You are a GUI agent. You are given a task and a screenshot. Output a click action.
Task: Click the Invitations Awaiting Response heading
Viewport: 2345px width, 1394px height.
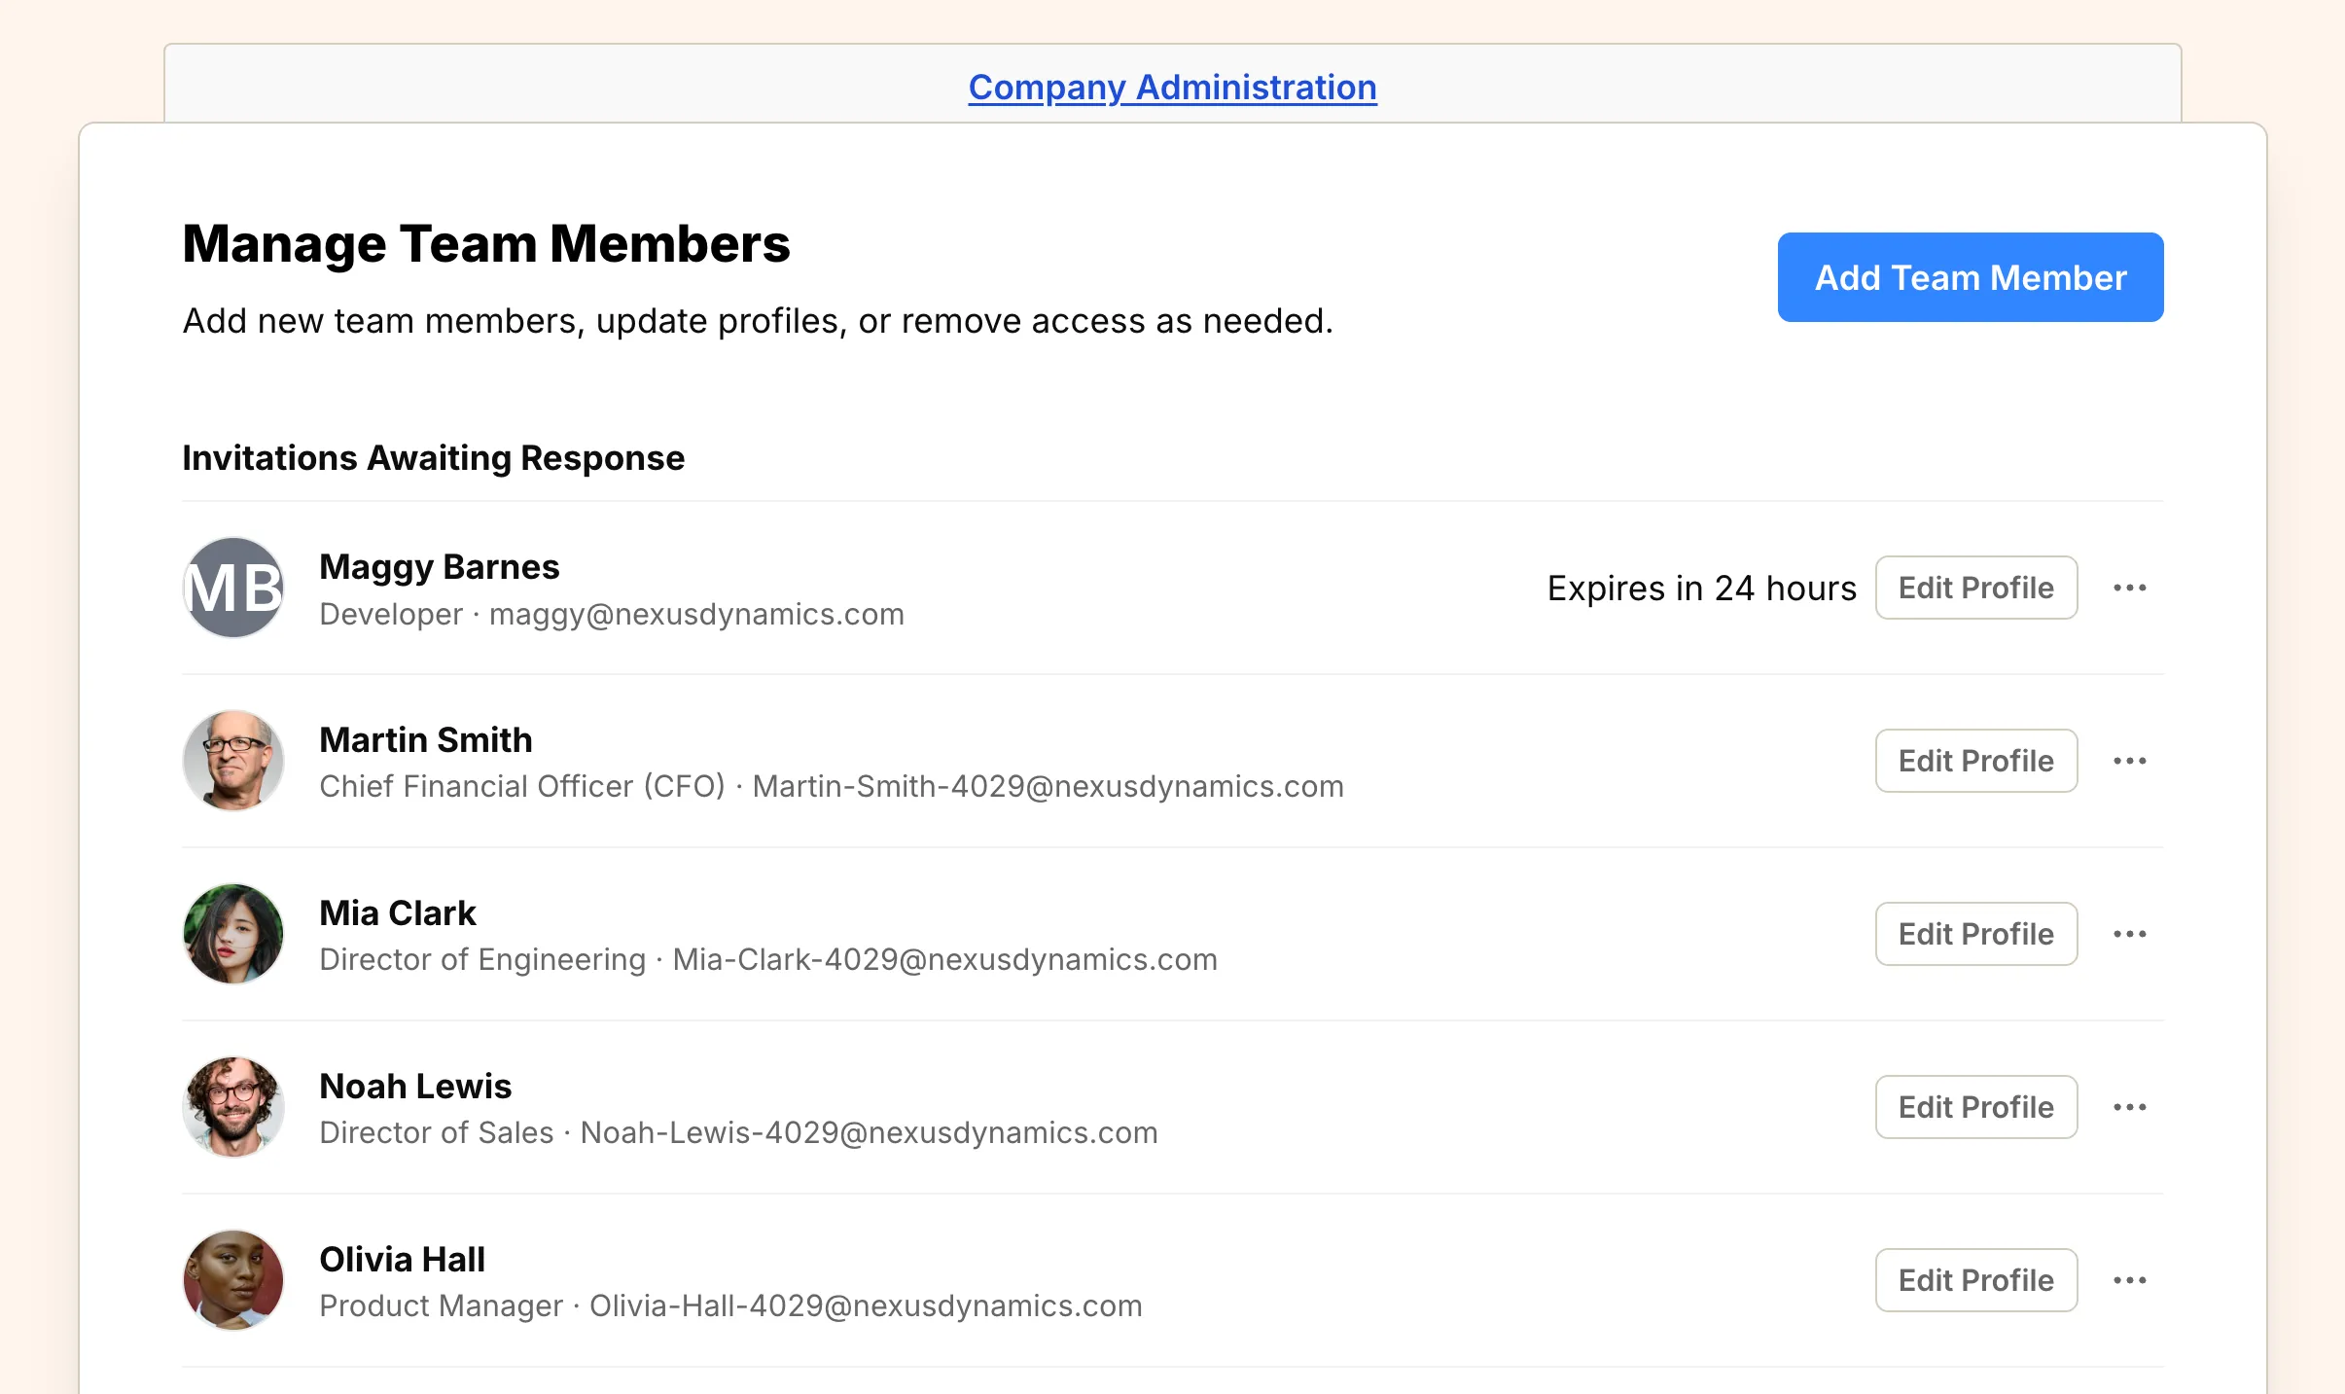[x=433, y=457]
